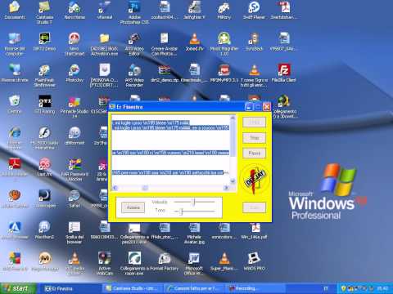Image resolution: width=393 pixels, height=294 pixels.
Task: Close the Finestra window
Action: [267, 107]
